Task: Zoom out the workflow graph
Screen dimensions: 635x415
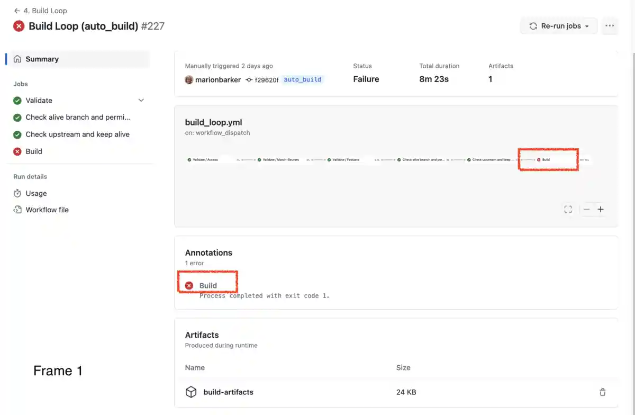Action: [x=587, y=210]
